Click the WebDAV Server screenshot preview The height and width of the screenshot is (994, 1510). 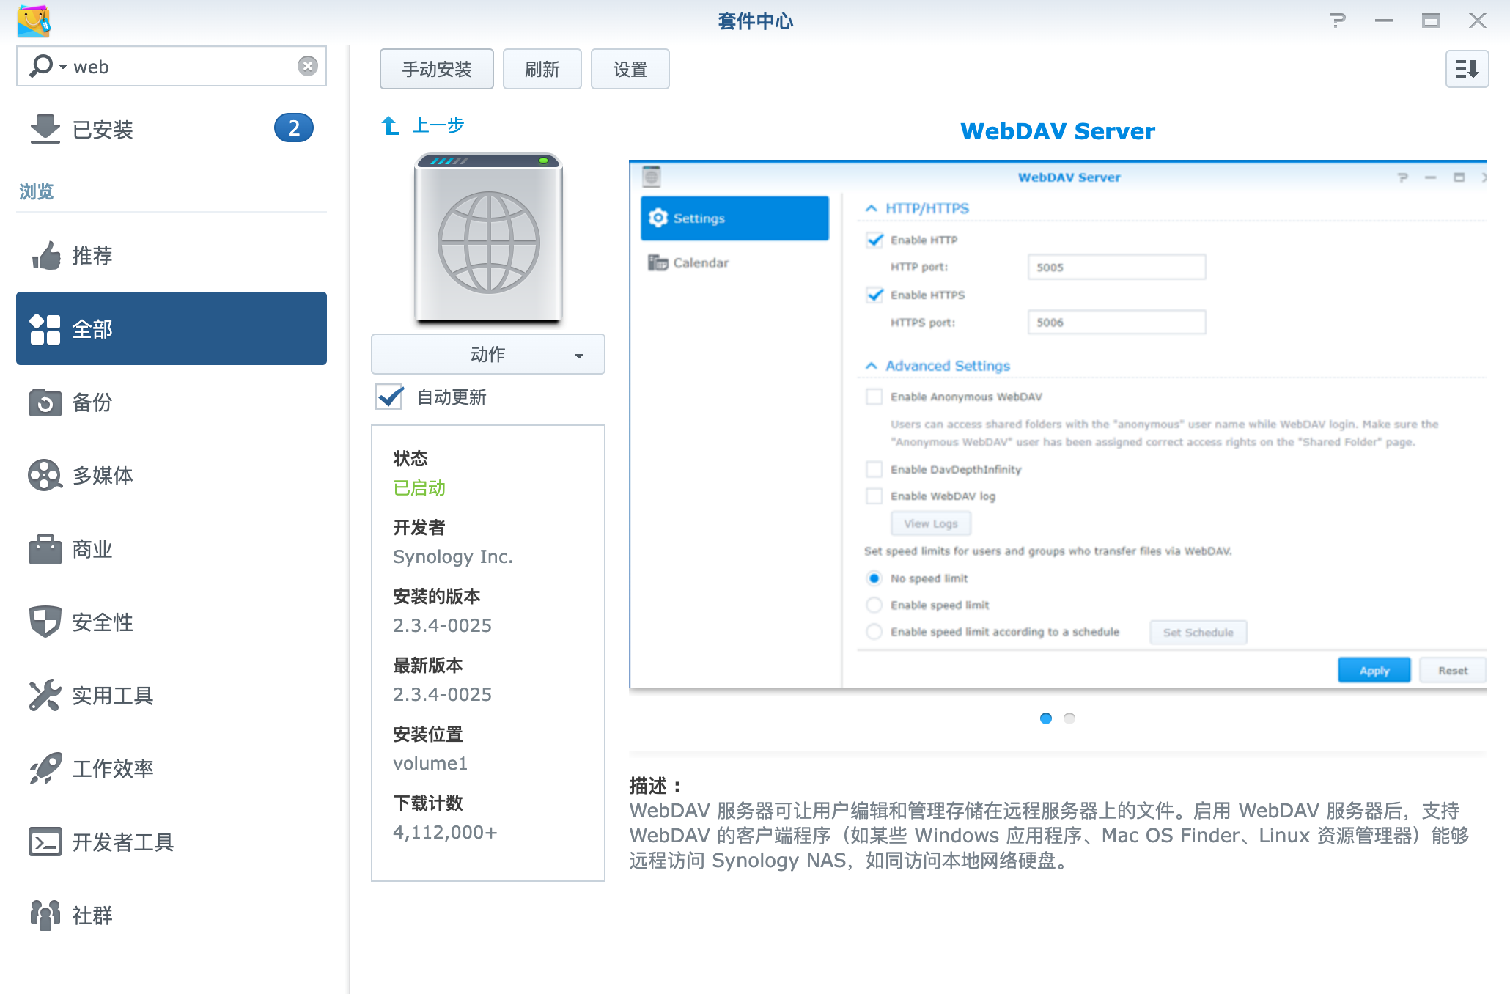1057,424
